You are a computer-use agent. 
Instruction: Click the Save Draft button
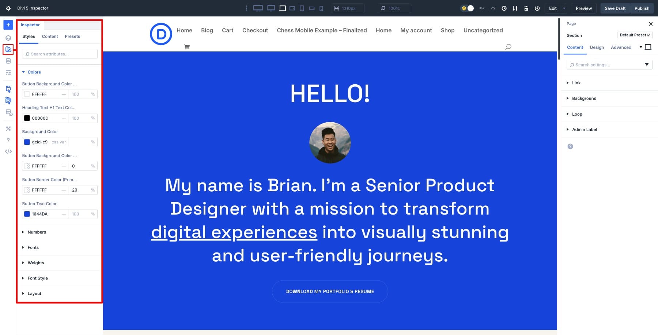coord(615,8)
